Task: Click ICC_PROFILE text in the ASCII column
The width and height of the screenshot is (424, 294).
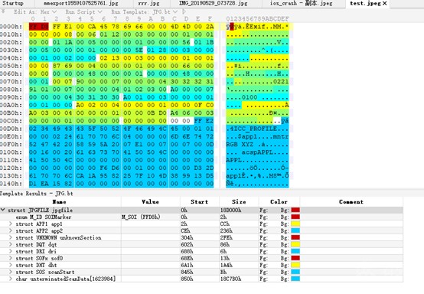Action: pos(256,129)
